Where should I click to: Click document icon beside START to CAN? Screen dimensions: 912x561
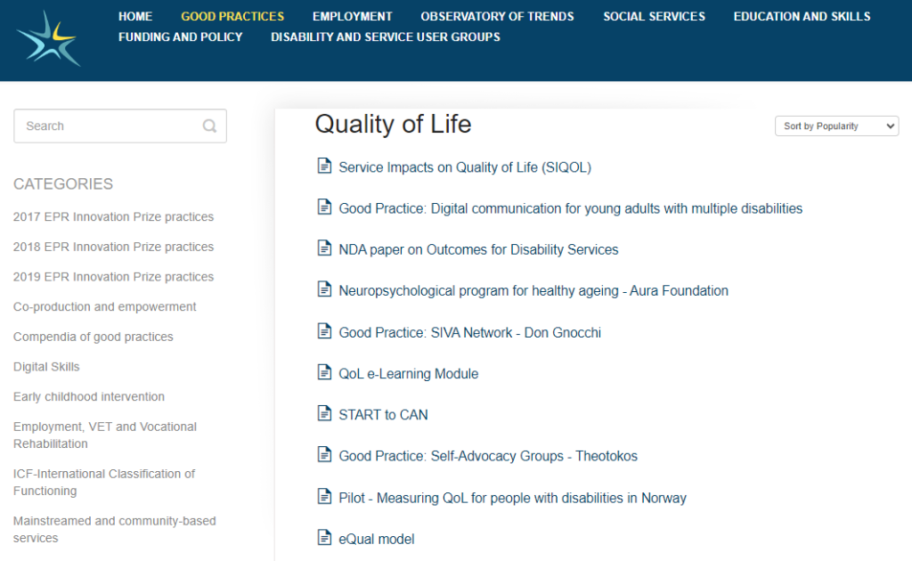pyautogui.click(x=324, y=413)
